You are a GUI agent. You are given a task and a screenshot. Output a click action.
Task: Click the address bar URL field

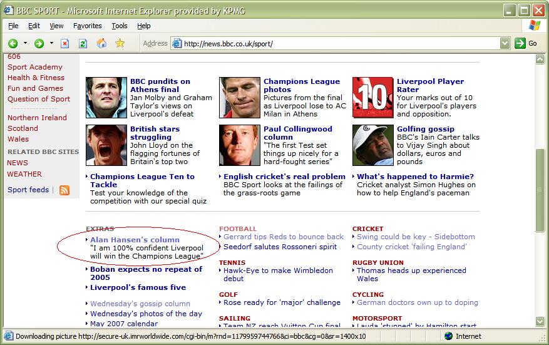point(338,44)
